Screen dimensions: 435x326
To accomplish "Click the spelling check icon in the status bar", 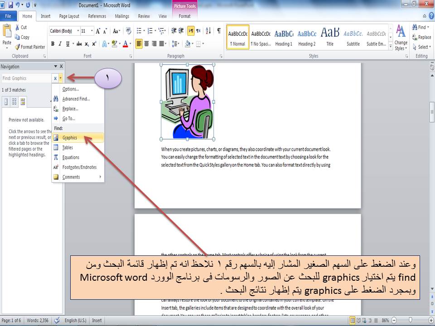I will tap(57, 321).
